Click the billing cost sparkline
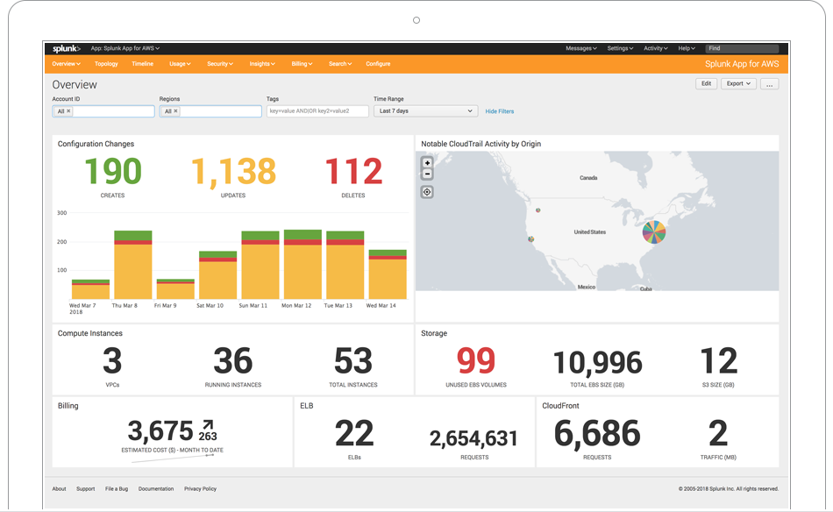 (x=173, y=459)
